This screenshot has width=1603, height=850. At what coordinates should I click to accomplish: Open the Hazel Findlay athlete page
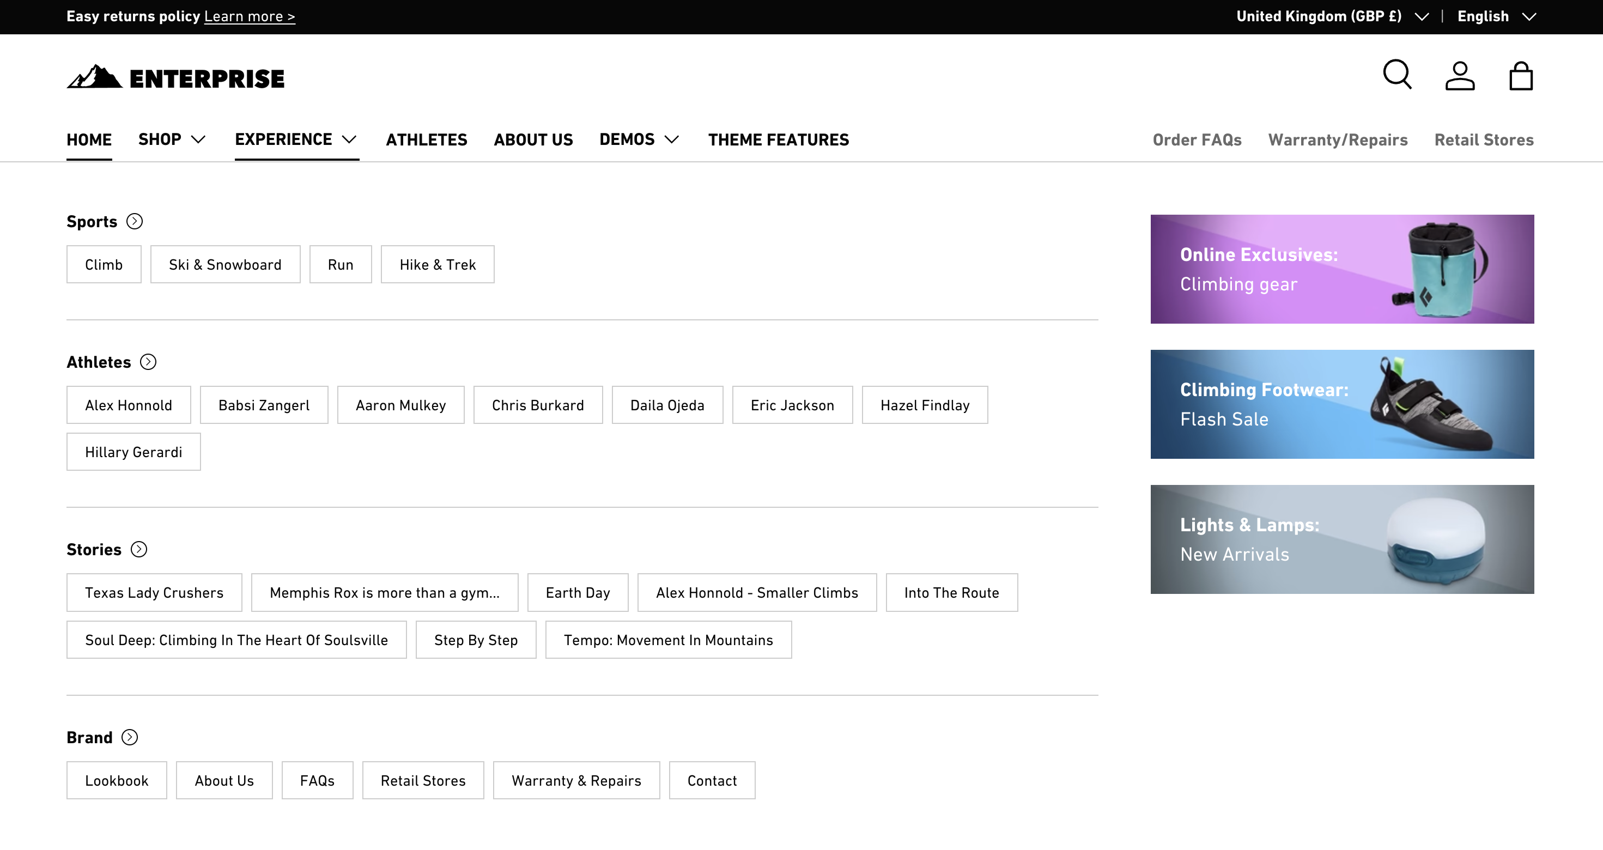pos(925,405)
